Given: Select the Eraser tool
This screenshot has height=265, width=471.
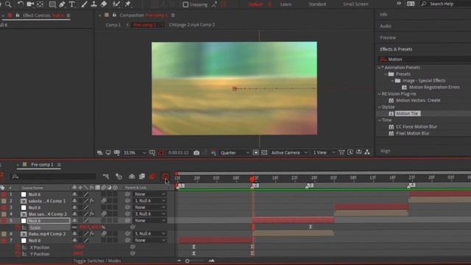Looking at the screenshot, I should tap(104, 4).
